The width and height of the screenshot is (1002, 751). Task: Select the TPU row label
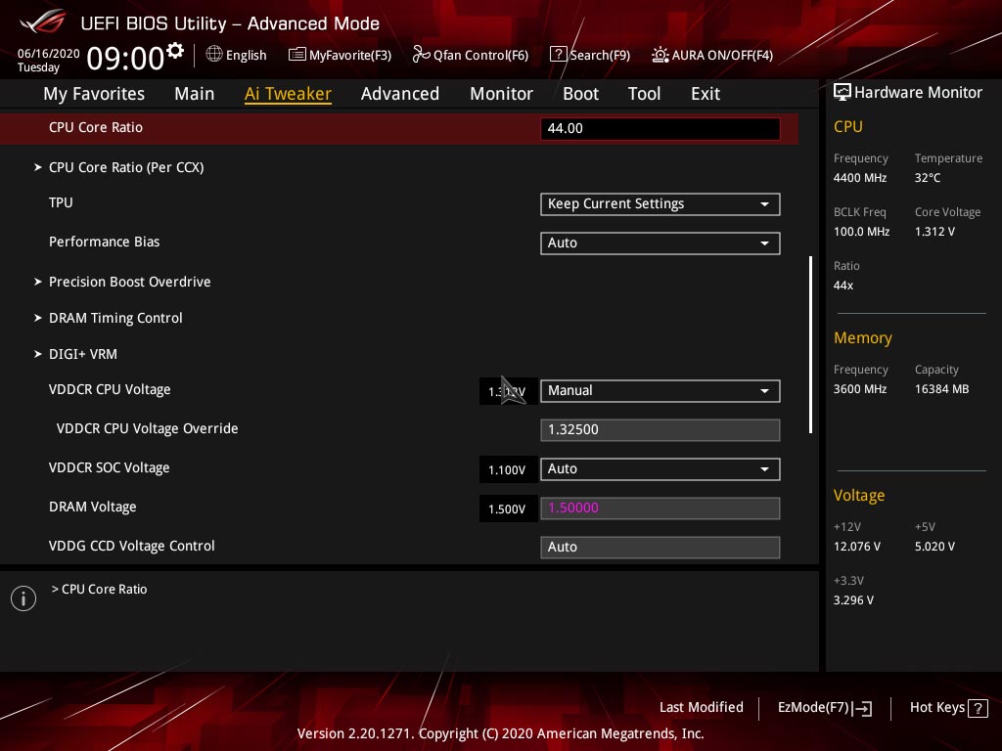click(61, 202)
